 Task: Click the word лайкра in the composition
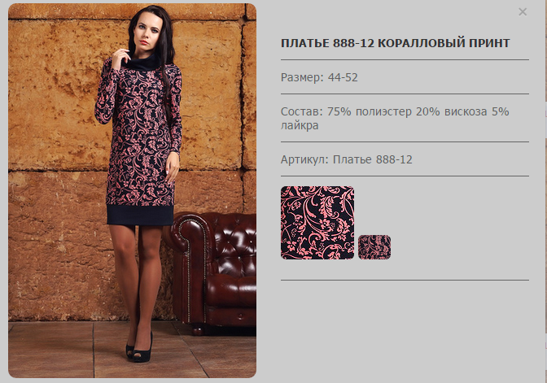click(300, 125)
